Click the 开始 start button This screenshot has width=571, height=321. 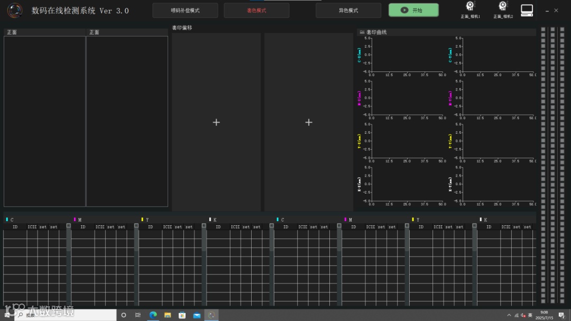click(413, 10)
